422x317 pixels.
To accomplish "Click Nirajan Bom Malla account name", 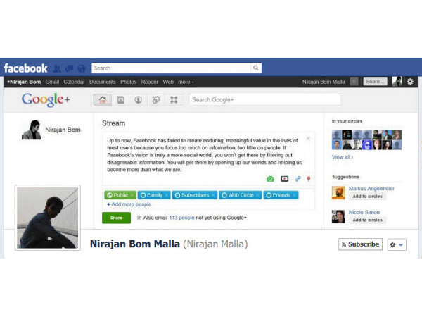I will tap(324, 82).
